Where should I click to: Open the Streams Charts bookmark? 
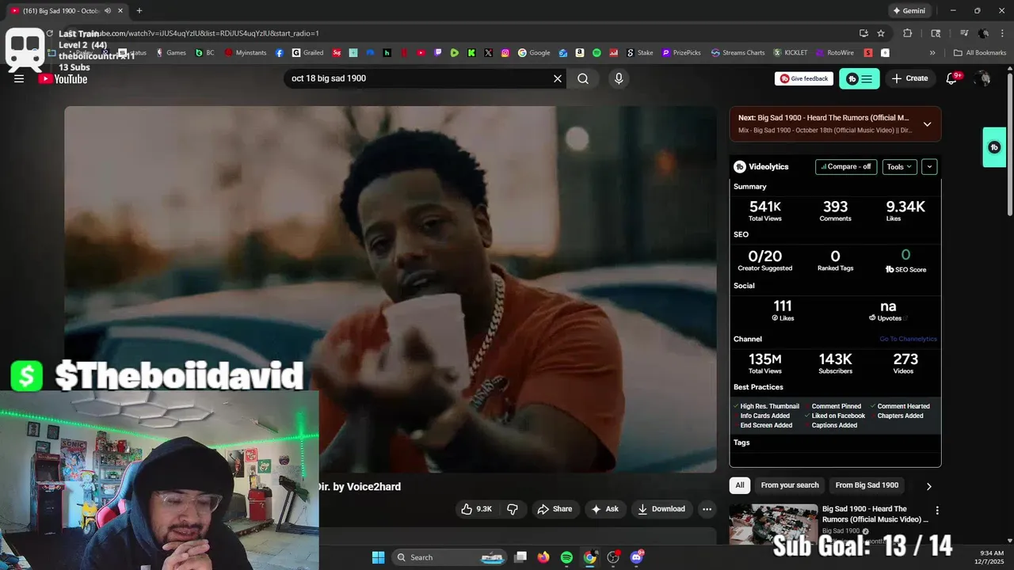(738, 53)
